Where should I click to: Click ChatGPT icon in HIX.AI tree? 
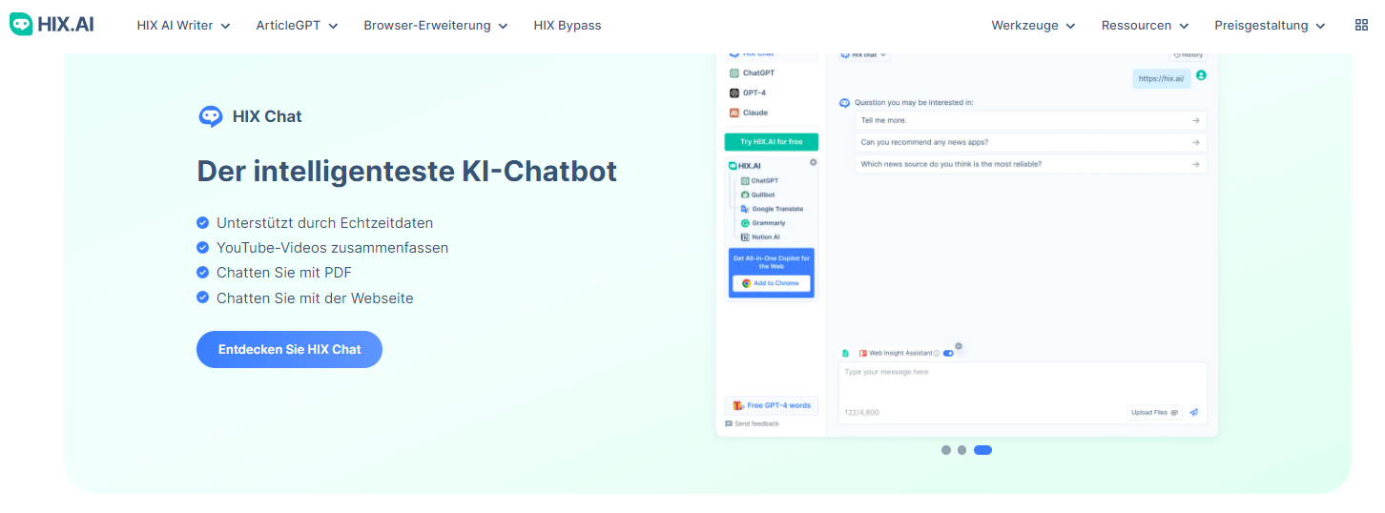click(745, 180)
